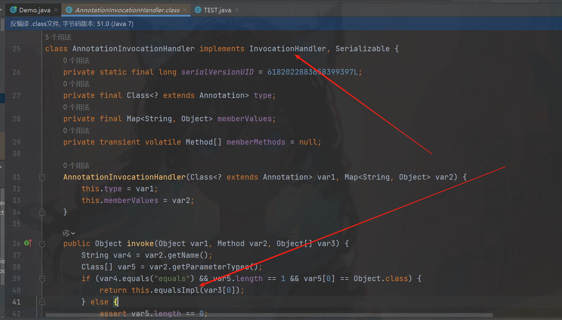
Task: Click the decompiled .class file notification banner
Action: coord(283,24)
